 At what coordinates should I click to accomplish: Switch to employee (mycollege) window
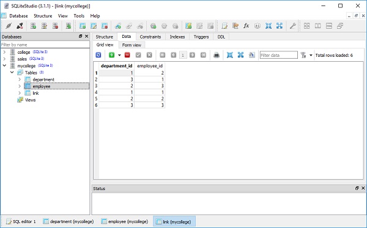click(125, 221)
